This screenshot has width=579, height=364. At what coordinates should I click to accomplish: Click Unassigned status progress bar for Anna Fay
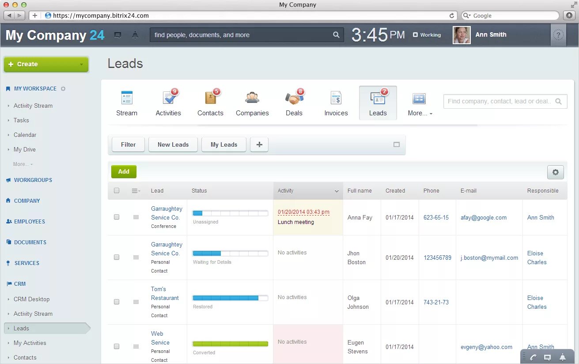(x=230, y=213)
